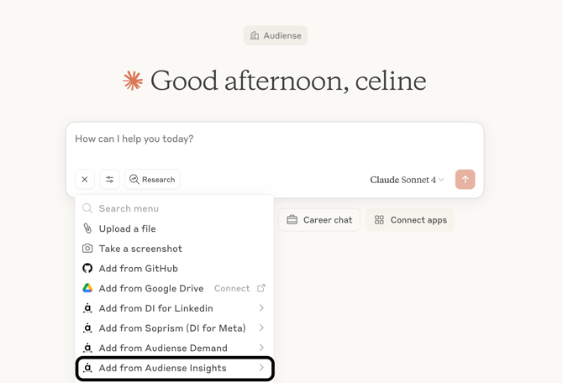Click the Search menu field
The width and height of the screenshot is (563, 383).
point(175,208)
